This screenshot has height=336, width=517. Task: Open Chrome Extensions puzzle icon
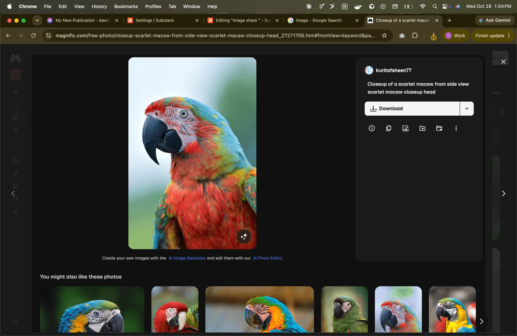coord(415,36)
